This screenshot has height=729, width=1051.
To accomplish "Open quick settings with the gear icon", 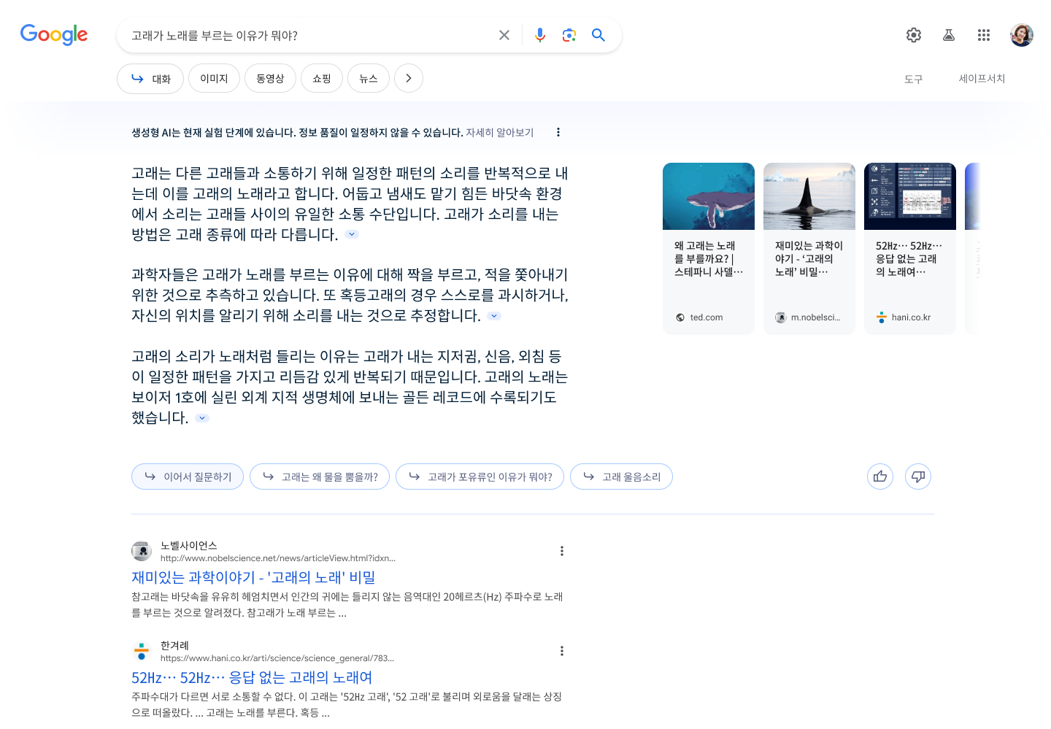I will click(x=913, y=34).
